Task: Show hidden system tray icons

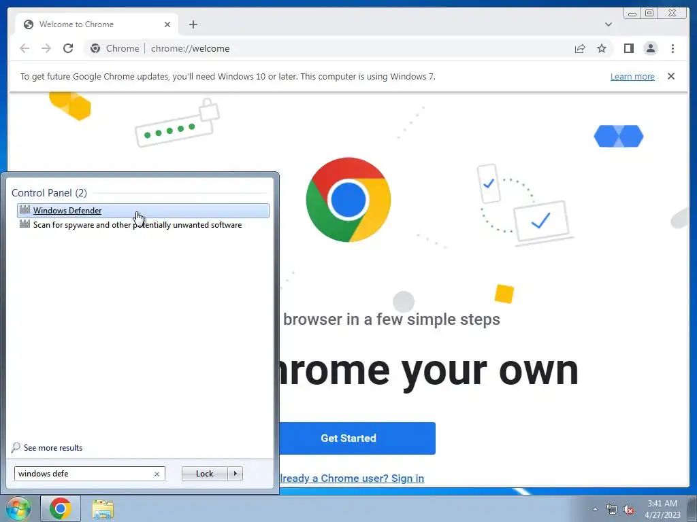Action: click(x=595, y=509)
